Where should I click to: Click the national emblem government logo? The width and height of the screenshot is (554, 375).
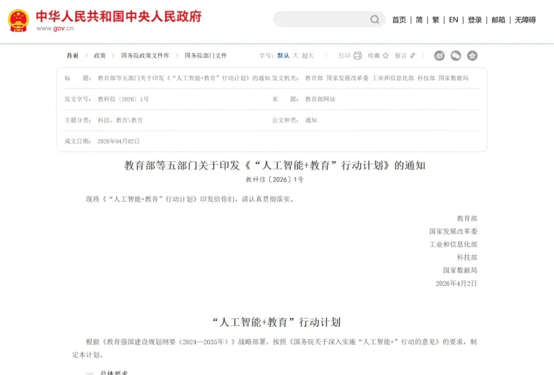[17, 19]
